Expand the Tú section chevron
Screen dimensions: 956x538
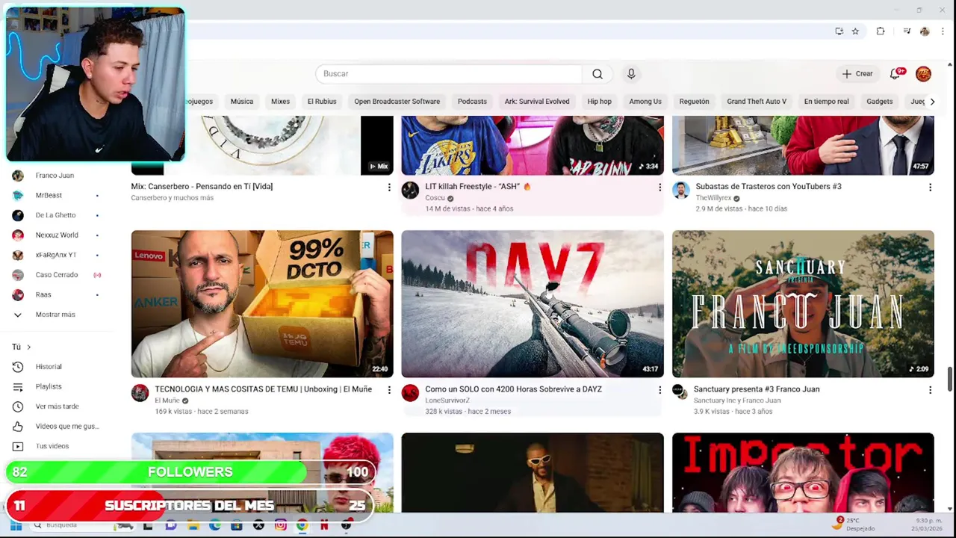28,347
